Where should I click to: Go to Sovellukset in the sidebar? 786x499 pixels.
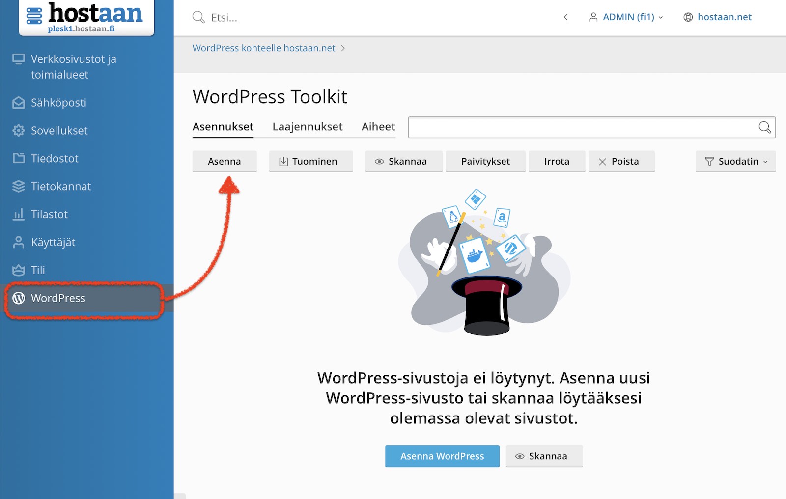tap(87, 131)
